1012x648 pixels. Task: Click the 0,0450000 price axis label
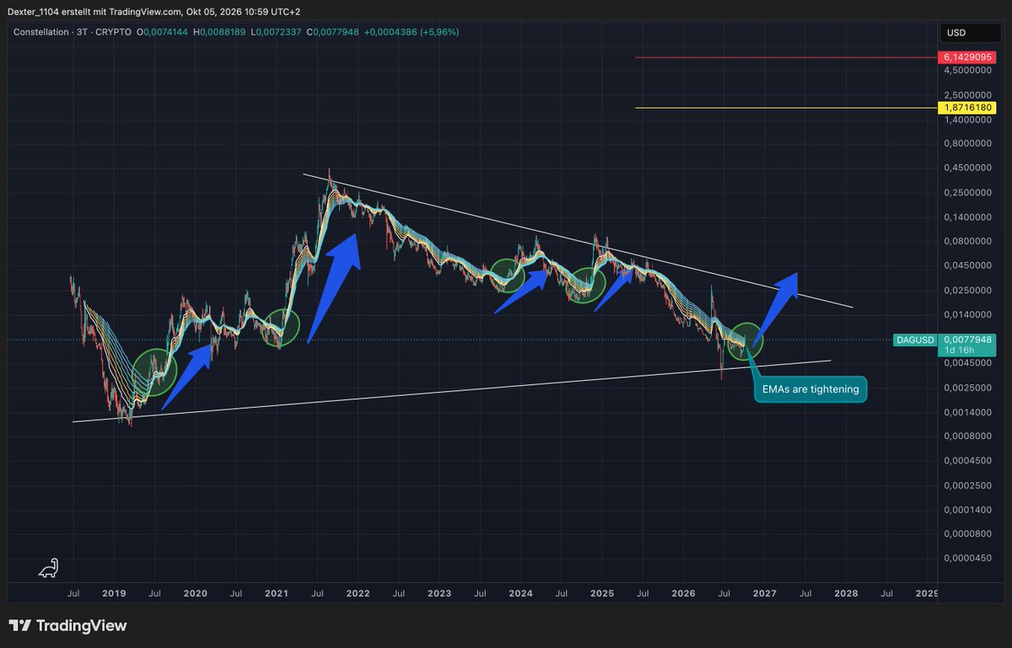(x=968, y=266)
